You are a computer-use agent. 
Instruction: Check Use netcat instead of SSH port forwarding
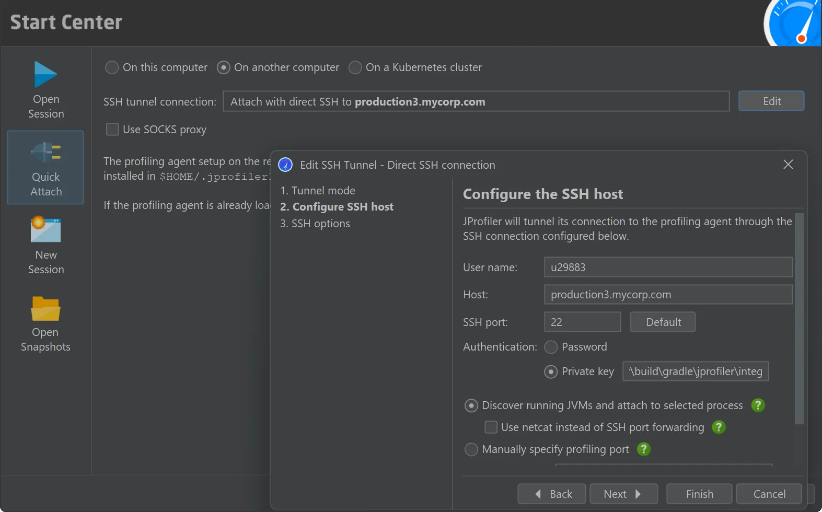click(491, 427)
